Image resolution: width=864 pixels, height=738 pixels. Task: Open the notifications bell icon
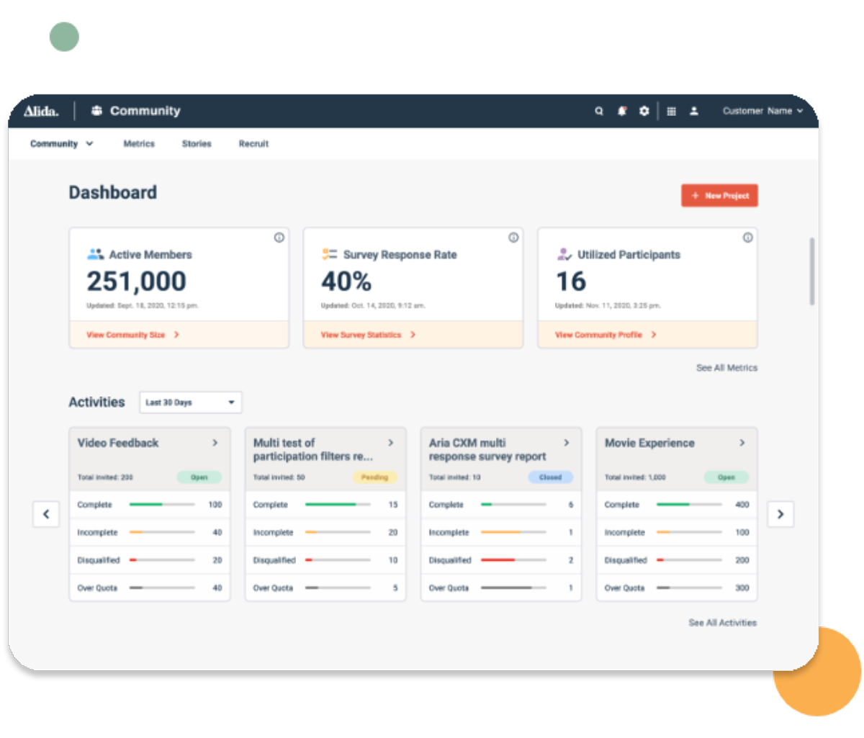(x=621, y=111)
